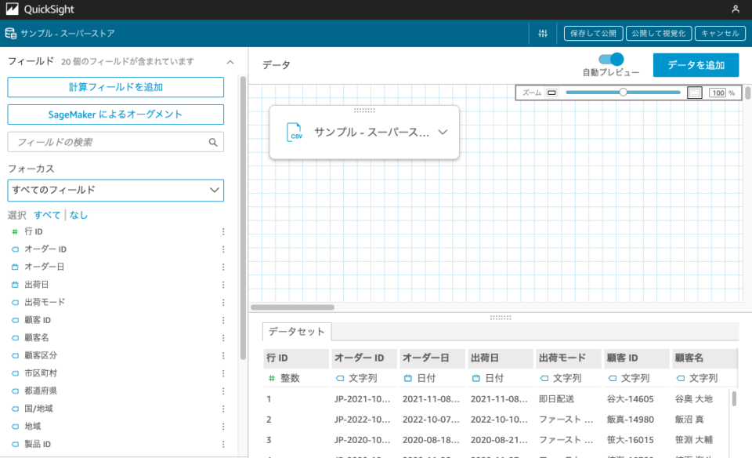Click the データを追加 button

(x=696, y=64)
